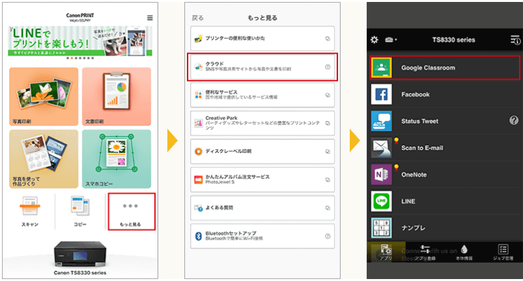Open the ディスクレーベル印刷 row
Image resolution: width=523 pixels, height=281 pixels.
click(x=263, y=152)
